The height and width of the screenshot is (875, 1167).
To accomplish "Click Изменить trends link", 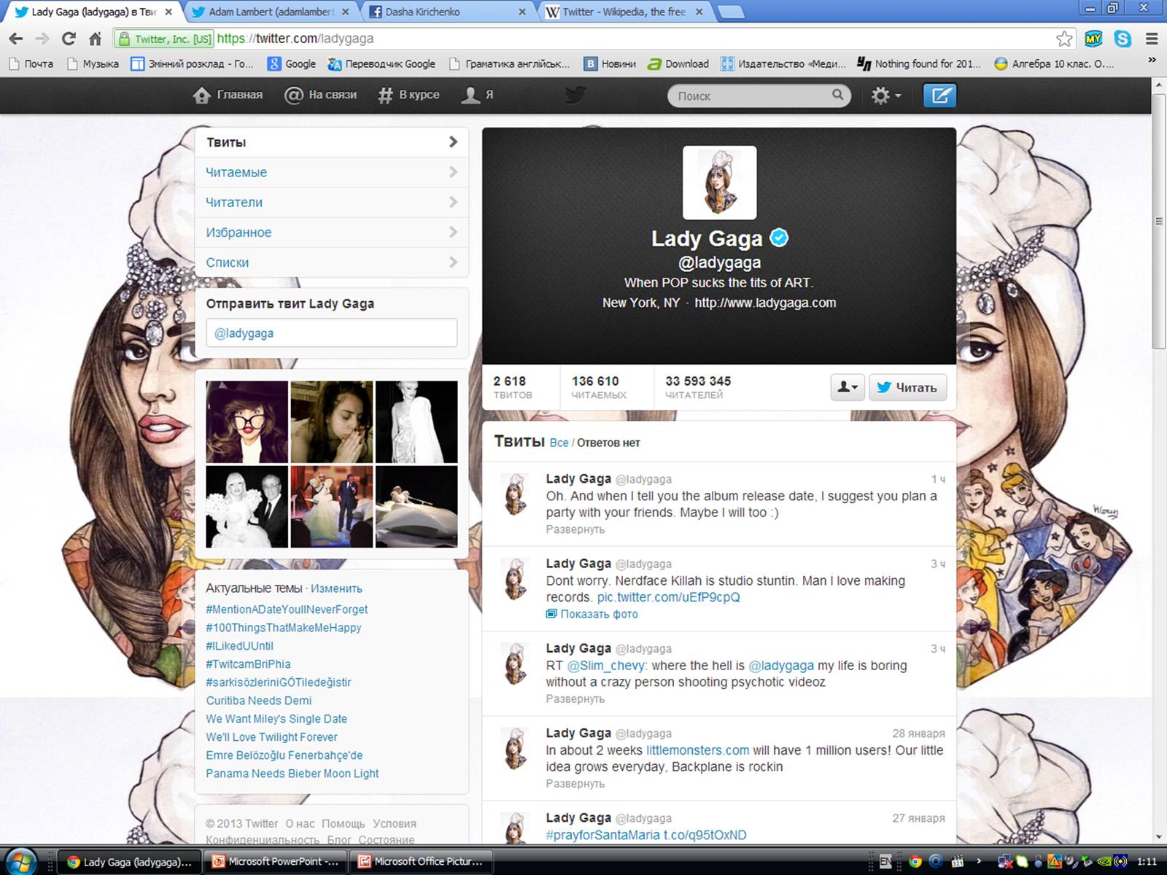I will click(x=336, y=588).
